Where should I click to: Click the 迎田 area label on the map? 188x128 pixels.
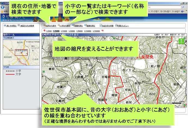(183, 68)
